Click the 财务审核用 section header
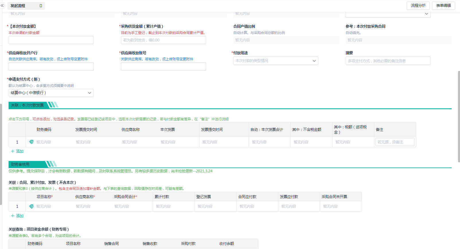The image size is (460, 249). tap(20, 164)
